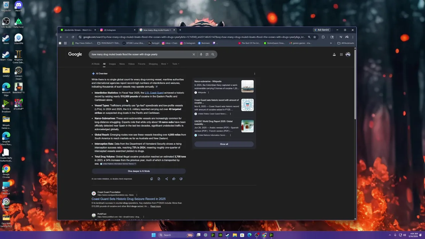Screen dimensions: 425x239
Task: Switch to the Shopping search tab
Action: (x=153, y=64)
